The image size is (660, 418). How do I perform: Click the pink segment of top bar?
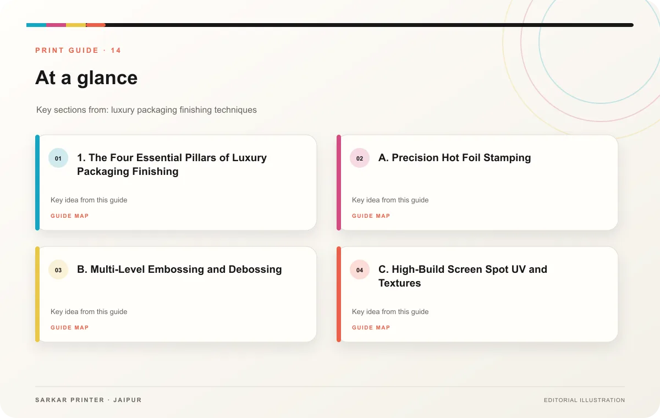[x=56, y=25]
